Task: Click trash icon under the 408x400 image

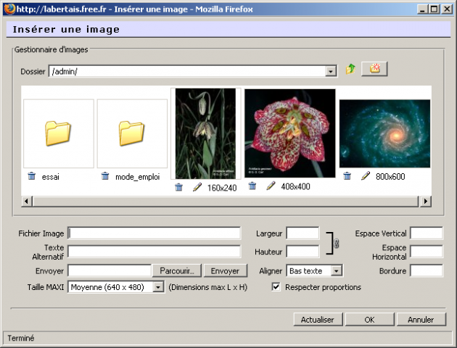Action: coord(252,186)
